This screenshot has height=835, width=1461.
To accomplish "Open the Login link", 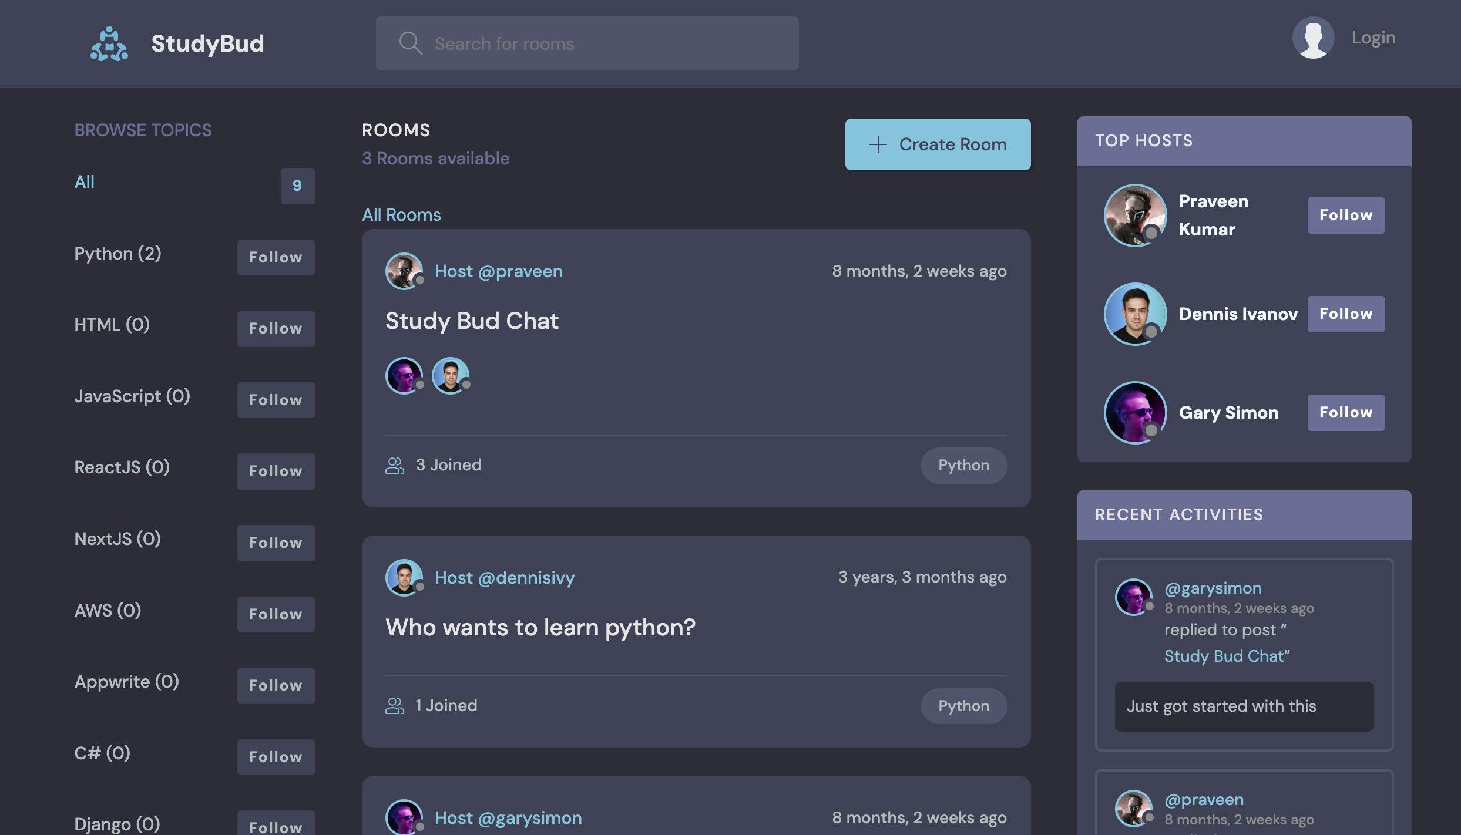I will pyautogui.click(x=1373, y=38).
